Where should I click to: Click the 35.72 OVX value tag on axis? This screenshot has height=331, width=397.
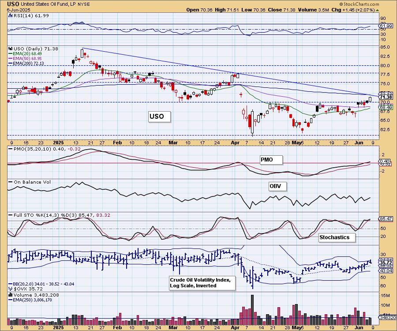[x=386, y=263]
